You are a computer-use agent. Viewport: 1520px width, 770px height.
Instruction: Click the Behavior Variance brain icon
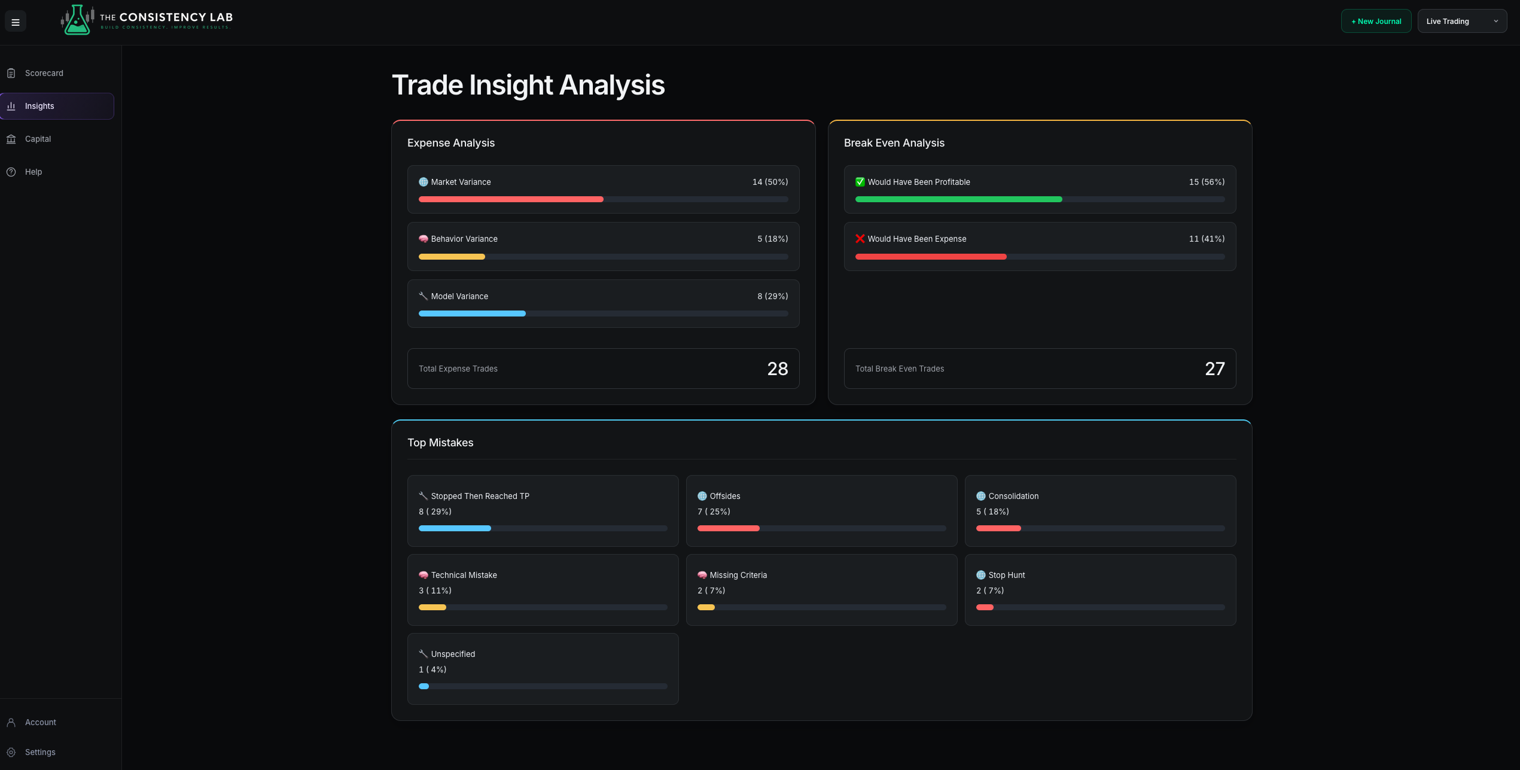424,239
